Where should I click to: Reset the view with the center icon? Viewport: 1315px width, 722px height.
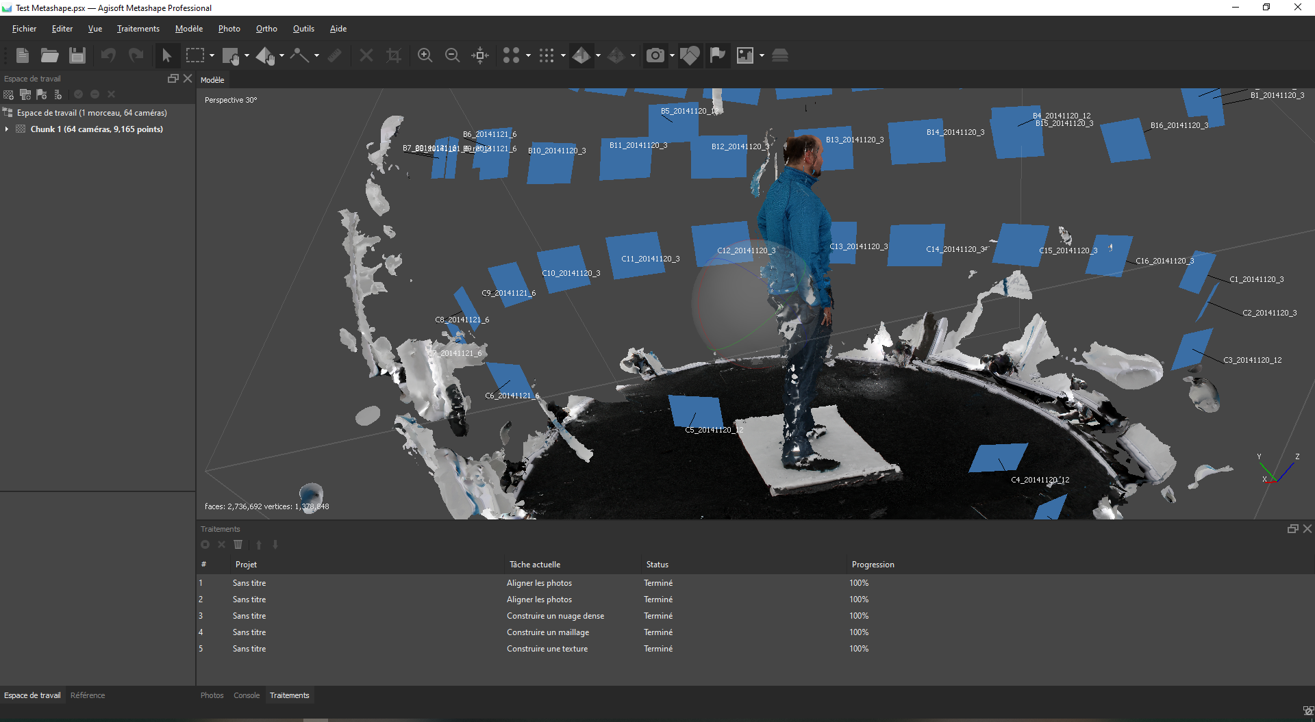point(480,55)
